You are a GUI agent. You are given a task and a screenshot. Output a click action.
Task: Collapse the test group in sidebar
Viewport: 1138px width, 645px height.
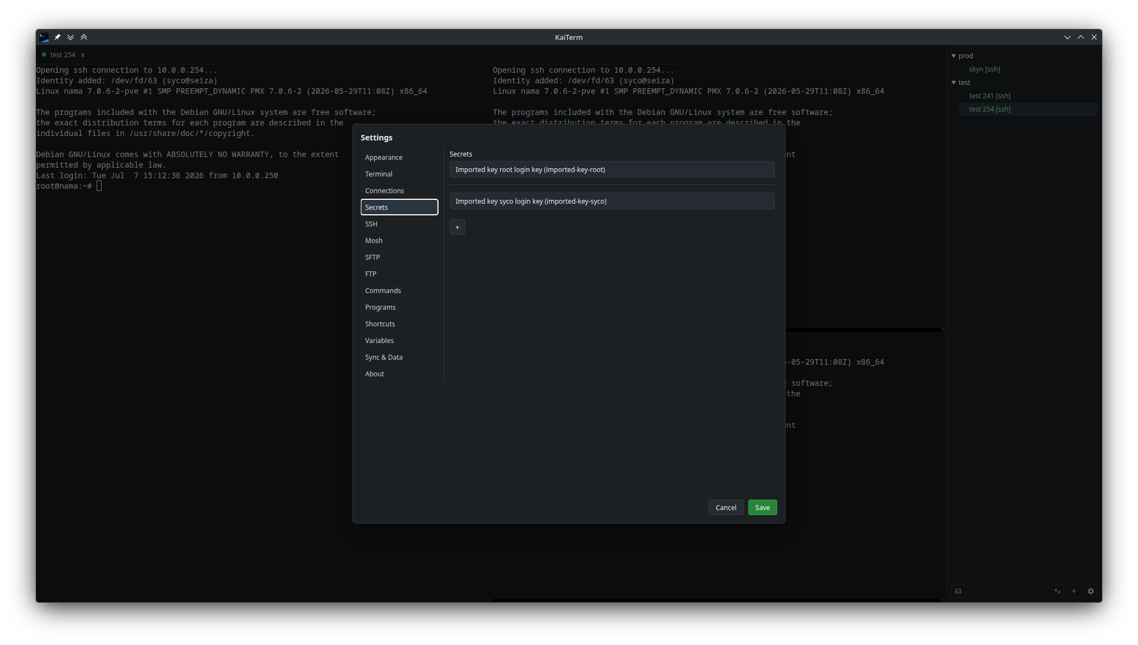coord(954,83)
